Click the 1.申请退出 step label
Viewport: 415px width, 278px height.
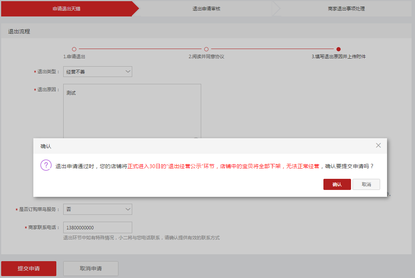pyautogui.click(x=74, y=57)
